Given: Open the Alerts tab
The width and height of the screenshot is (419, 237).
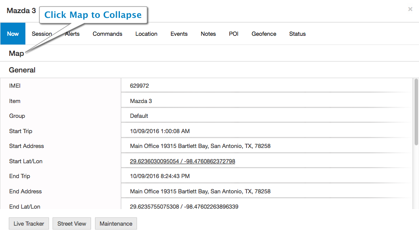Looking at the screenshot, I should 72,34.
